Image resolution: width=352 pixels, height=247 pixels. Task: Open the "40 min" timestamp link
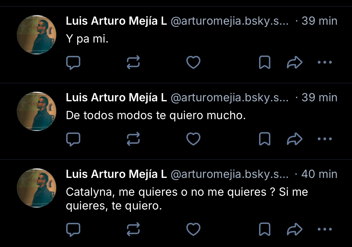[319, 174]
